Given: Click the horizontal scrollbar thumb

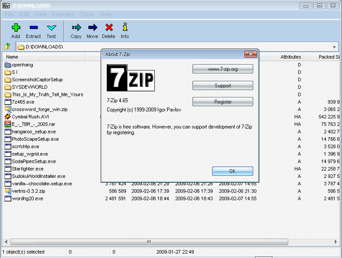Looking at the screenshot, I should pos(149,242).
